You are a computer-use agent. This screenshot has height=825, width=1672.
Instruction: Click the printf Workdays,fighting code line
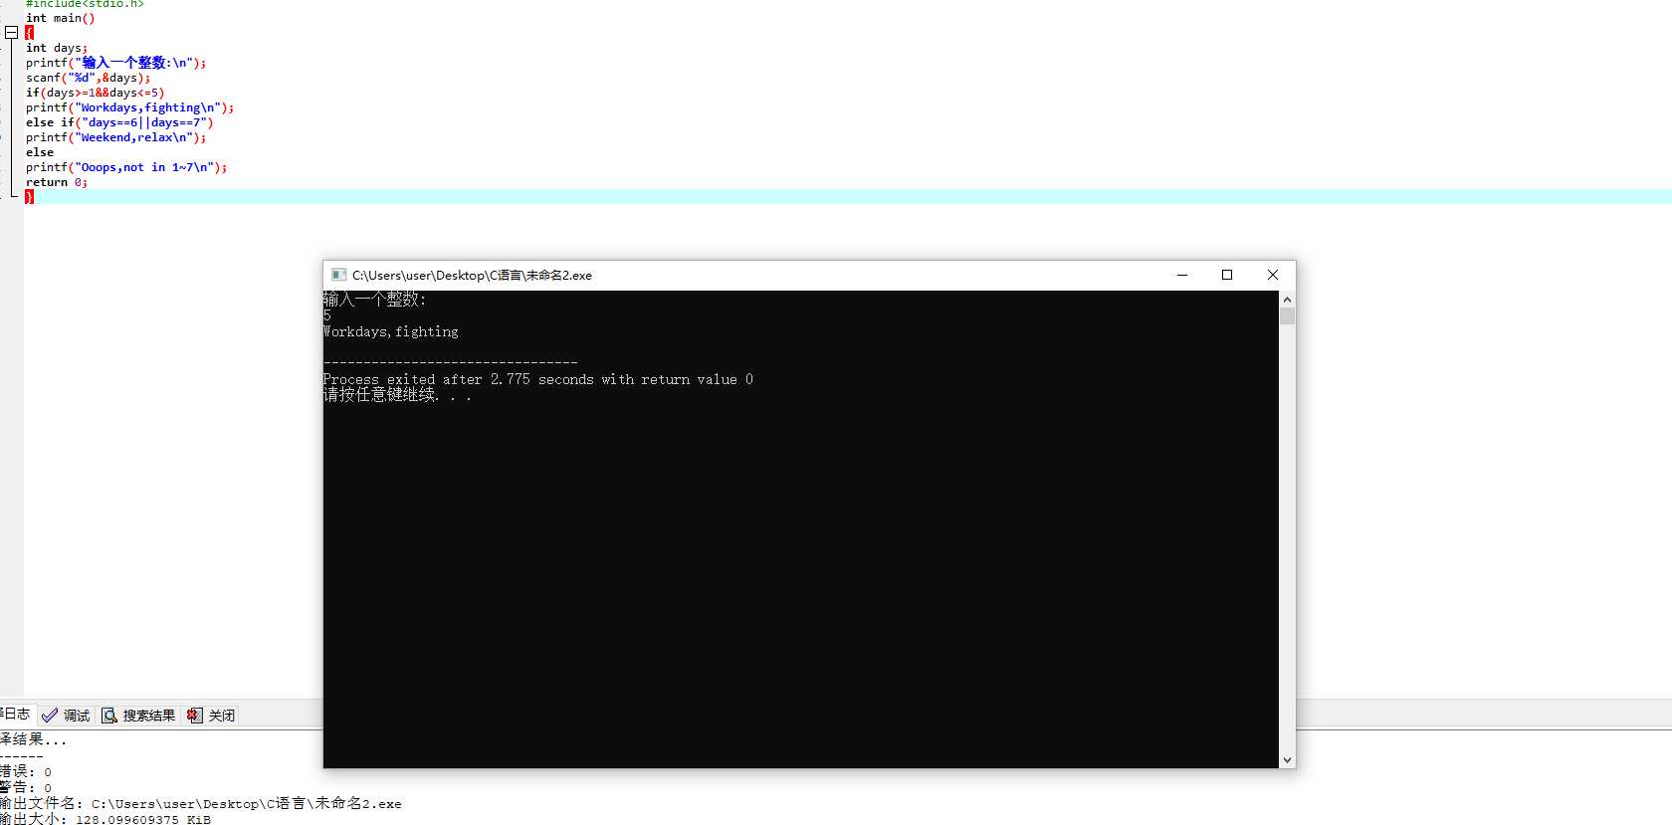[129, 107]
